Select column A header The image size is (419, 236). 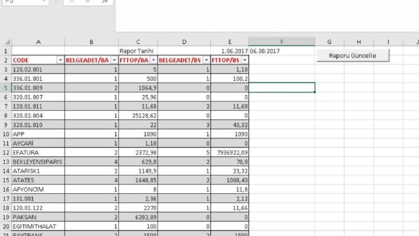click(38, 42)
